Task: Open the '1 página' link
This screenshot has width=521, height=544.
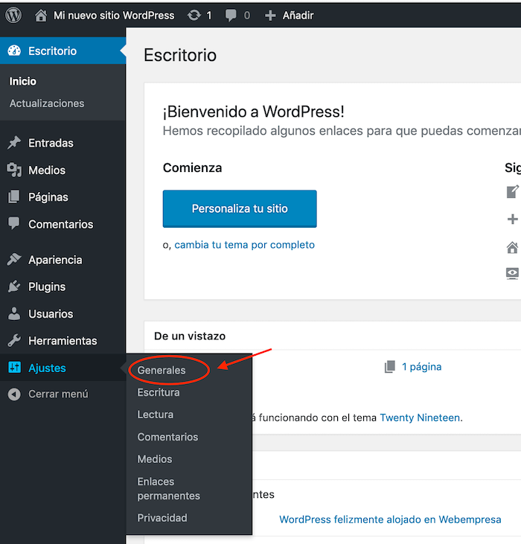Action: (421, 367)
